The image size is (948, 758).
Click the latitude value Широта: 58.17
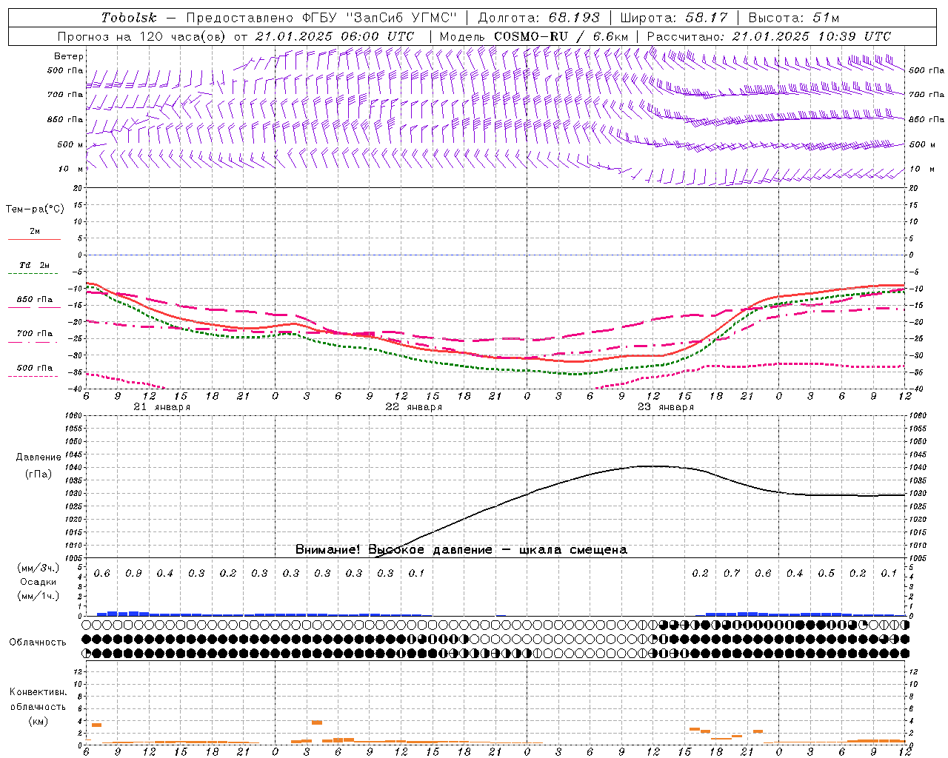674,18
